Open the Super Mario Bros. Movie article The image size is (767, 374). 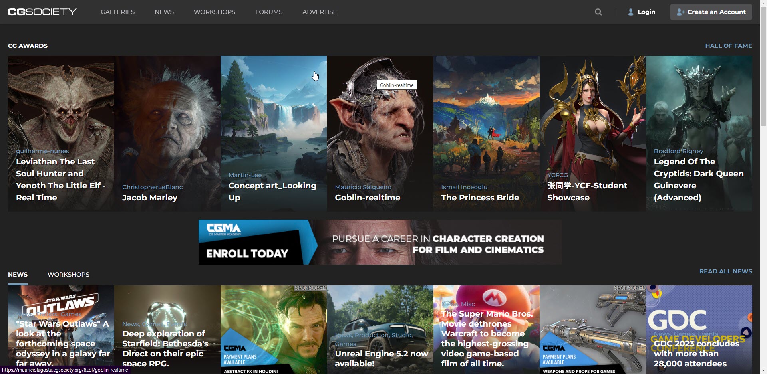[x=487, y=330]
